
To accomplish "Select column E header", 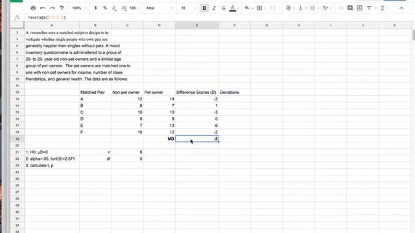I will [x=197, y=25].
